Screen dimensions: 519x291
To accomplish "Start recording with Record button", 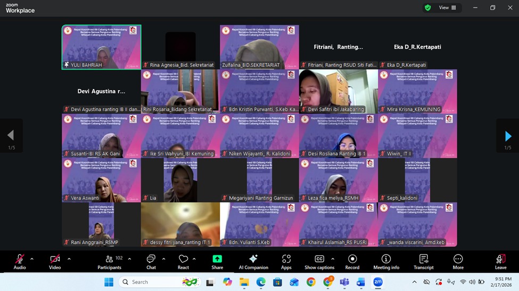I will (352, 261).
